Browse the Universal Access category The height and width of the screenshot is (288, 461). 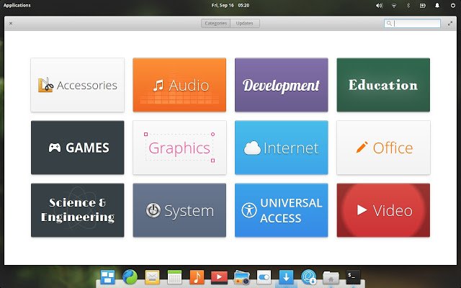(282, 210)
